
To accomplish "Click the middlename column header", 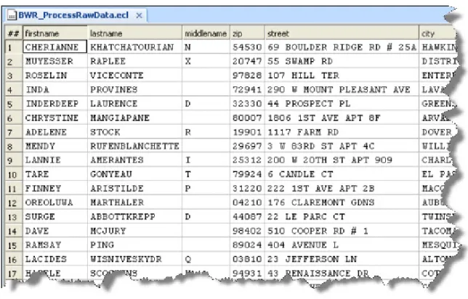I will pyautogui.click(x=206, y=33).
